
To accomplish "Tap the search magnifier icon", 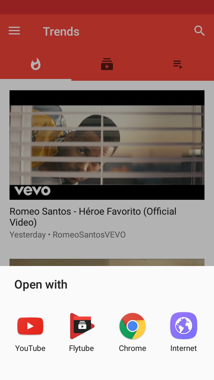I will tap(199, 31).
